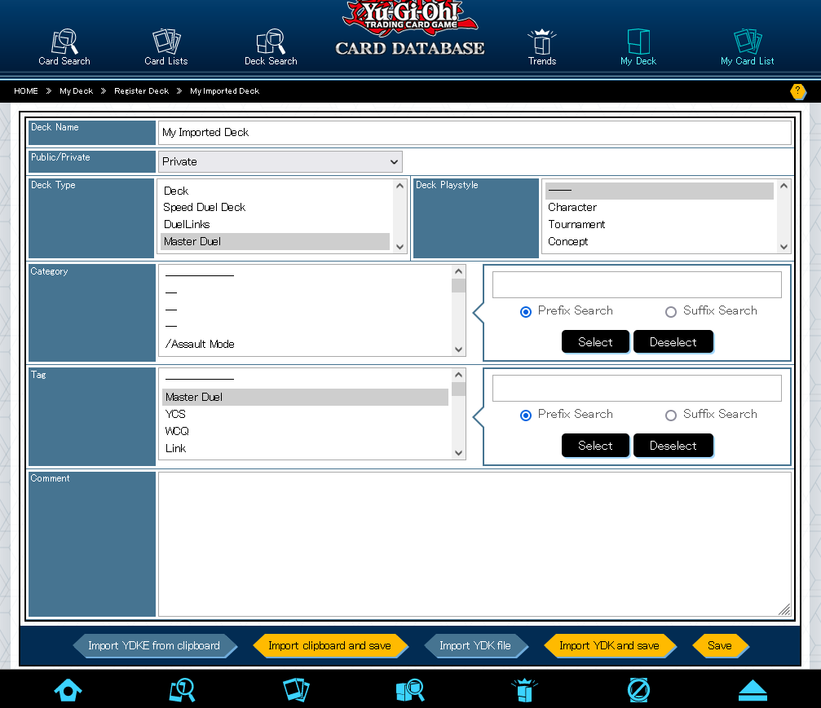
Task: Open the yellow help question icon
Action: 798,91
